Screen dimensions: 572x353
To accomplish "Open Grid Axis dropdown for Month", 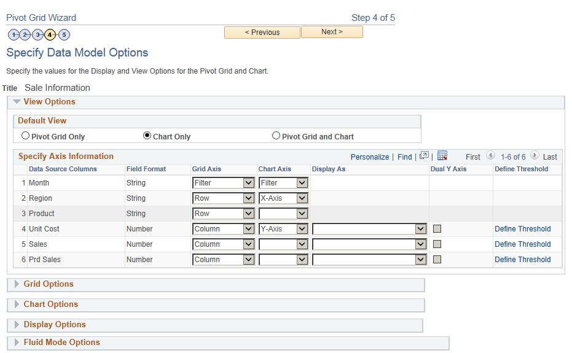I will (x=223, y=183).
